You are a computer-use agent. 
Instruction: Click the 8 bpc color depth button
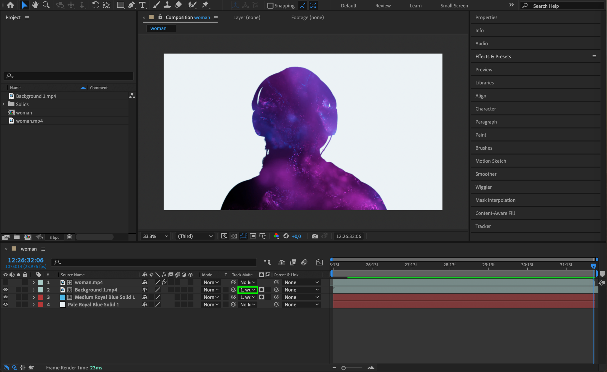[54, 237]
